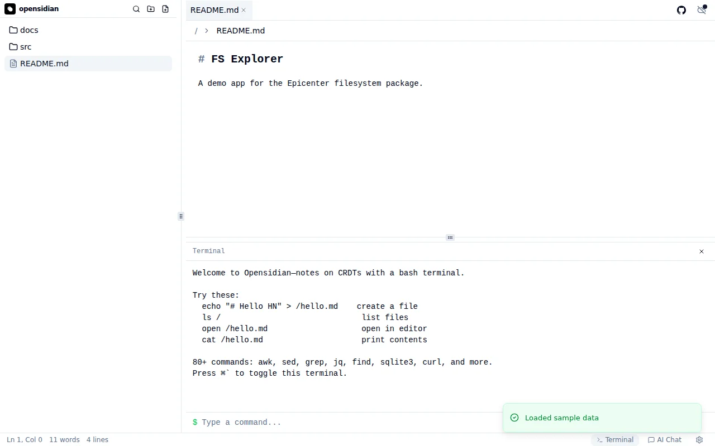Click the Welcome to Opensidian terminal line
The width and height of the screenshot is (715, 446).
pos(328,273)
